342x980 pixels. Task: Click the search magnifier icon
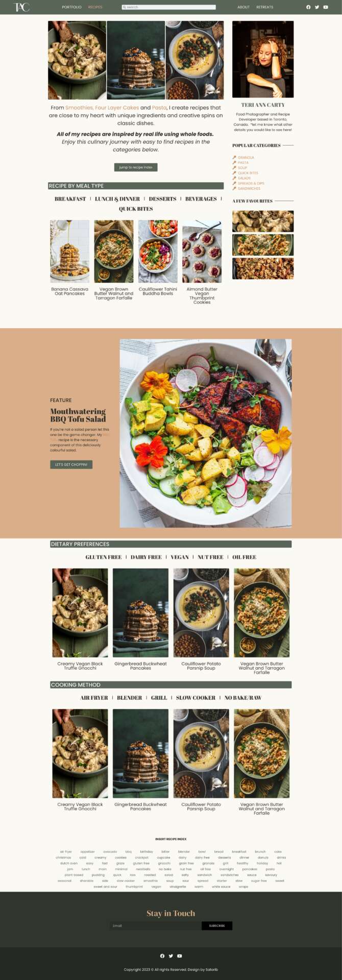124,7
